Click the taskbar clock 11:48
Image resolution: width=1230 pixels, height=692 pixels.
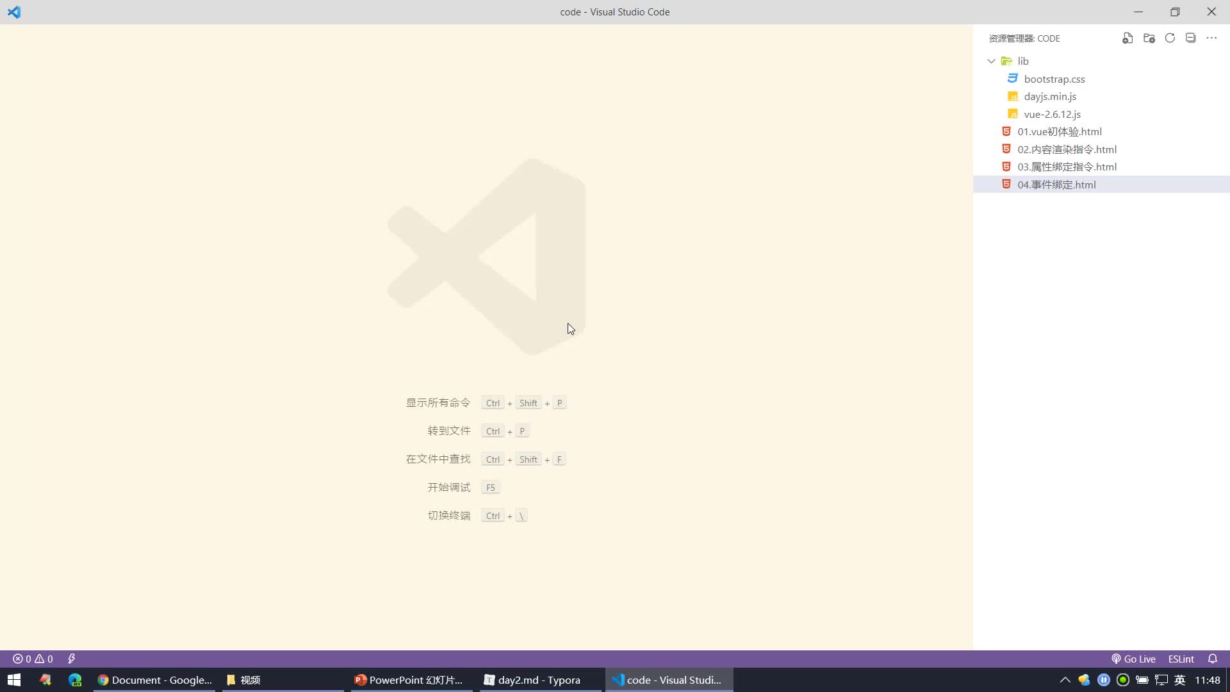pos(1207,680)
